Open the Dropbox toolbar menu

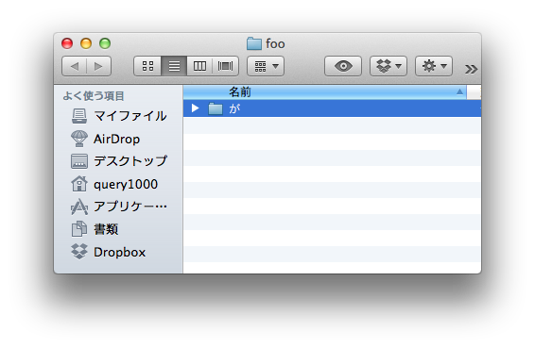click(x=388, y=66)
